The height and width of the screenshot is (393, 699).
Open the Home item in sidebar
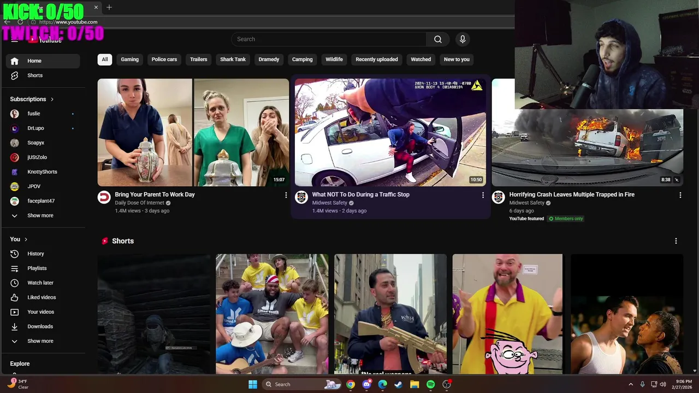(43, 61)
